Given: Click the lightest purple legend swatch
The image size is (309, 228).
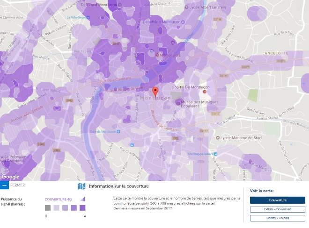Looking at the screenshot, I should [x=56, y=208].
